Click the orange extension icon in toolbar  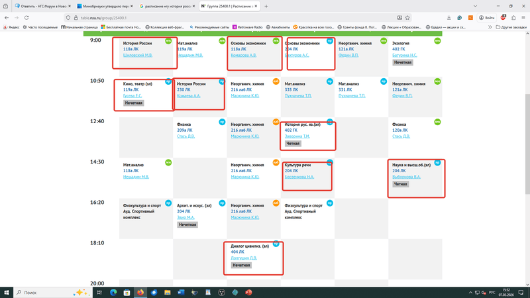(470, 18)
